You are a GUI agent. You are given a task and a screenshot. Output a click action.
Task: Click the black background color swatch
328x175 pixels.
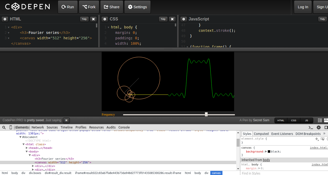pyautogui.click(x=269, y=151)
